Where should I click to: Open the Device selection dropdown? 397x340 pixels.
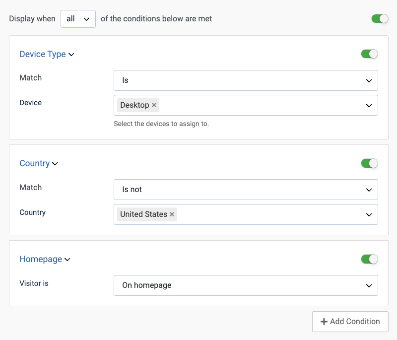pos(246,105)
